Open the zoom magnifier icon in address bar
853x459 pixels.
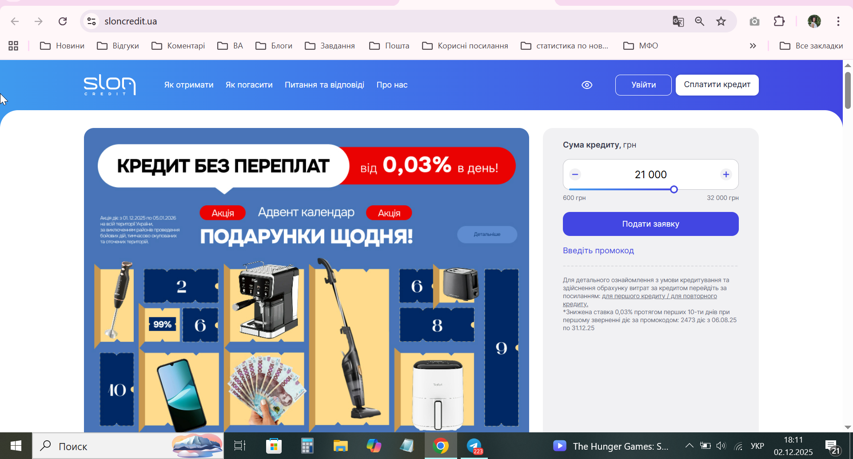pos(700,21)
